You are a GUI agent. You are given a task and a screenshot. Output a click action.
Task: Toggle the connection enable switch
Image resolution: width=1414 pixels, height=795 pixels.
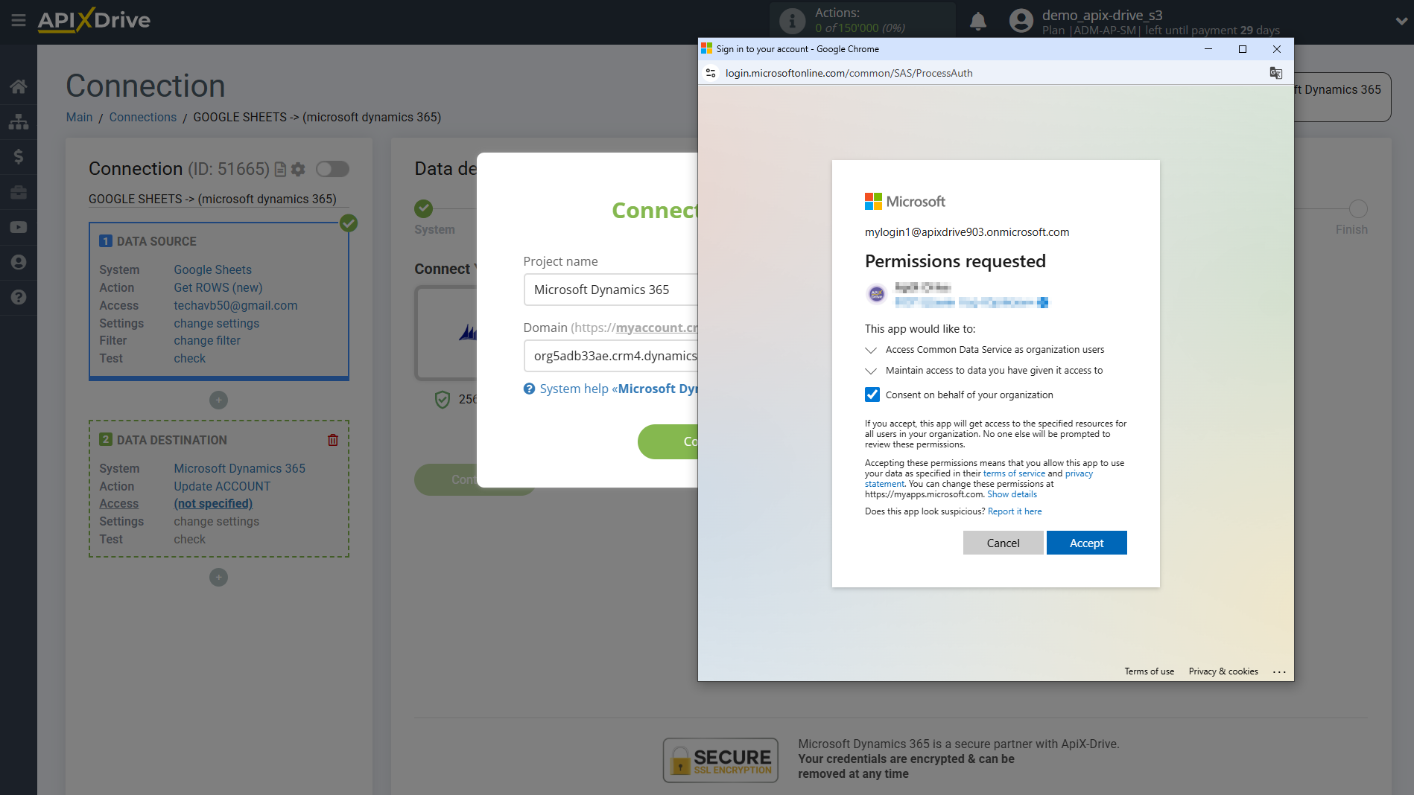pyautogui.click(x=332, y=169)
